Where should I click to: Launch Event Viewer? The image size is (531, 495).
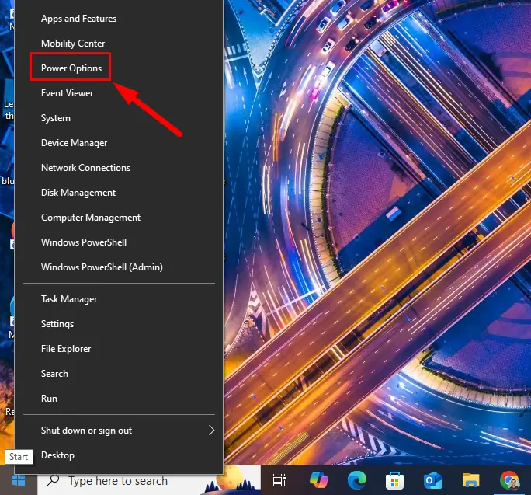[x=119, y=93]
